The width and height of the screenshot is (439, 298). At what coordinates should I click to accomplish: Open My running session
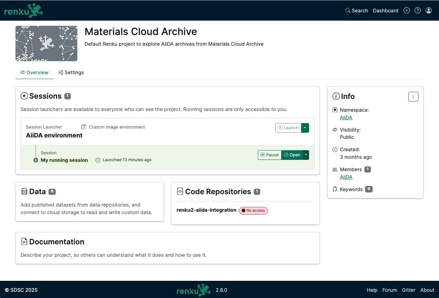click(292, 155)
